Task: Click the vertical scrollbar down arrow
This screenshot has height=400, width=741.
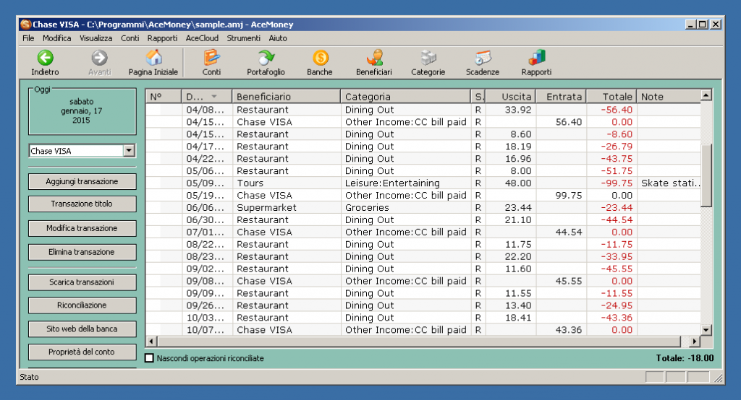Action: pos(706,330)
